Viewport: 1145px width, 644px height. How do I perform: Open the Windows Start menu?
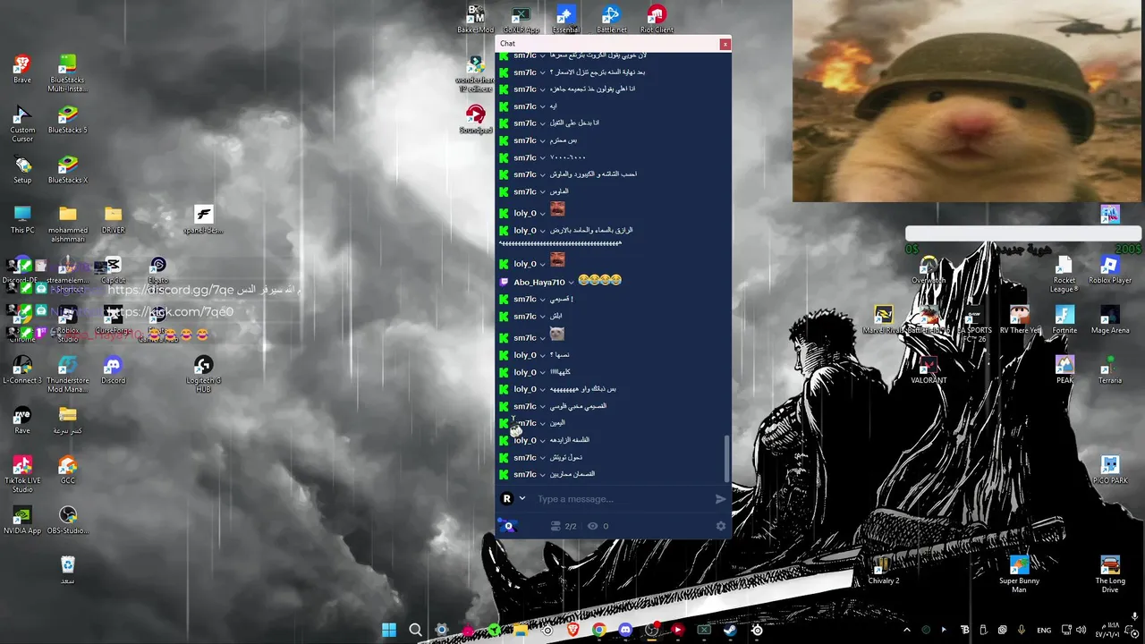(389, 630)
